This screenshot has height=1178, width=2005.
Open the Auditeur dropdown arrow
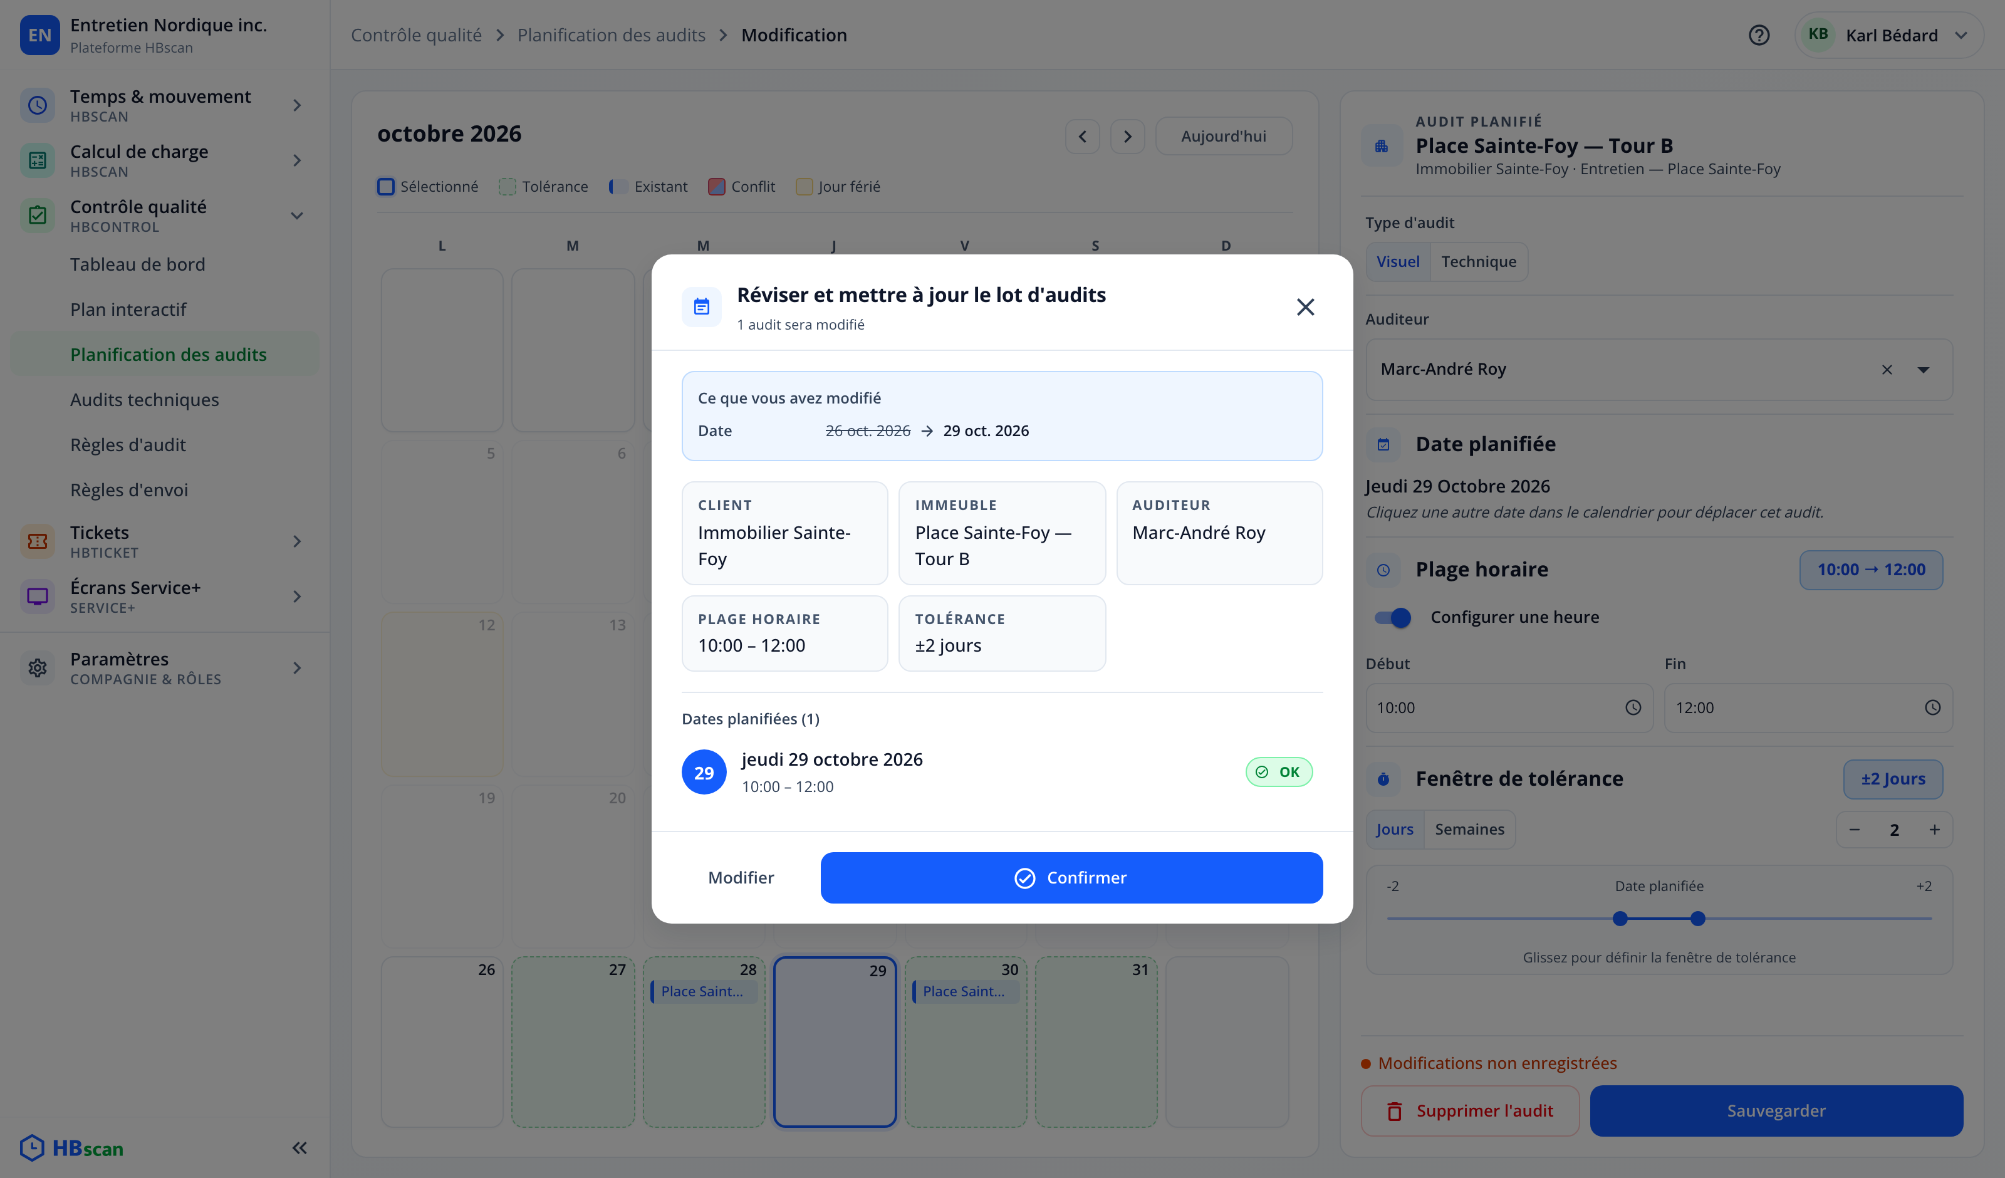1923,369
